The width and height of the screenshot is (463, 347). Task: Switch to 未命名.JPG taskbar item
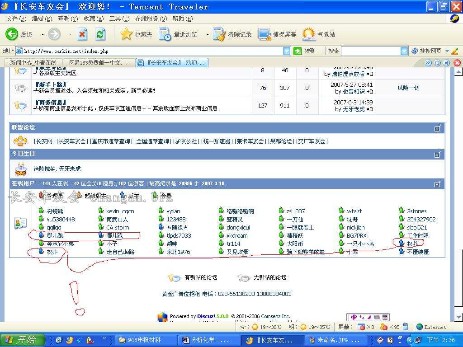(335, 340)
